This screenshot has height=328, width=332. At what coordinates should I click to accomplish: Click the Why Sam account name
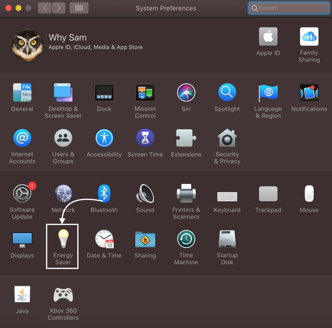click(x=67, y=37)
